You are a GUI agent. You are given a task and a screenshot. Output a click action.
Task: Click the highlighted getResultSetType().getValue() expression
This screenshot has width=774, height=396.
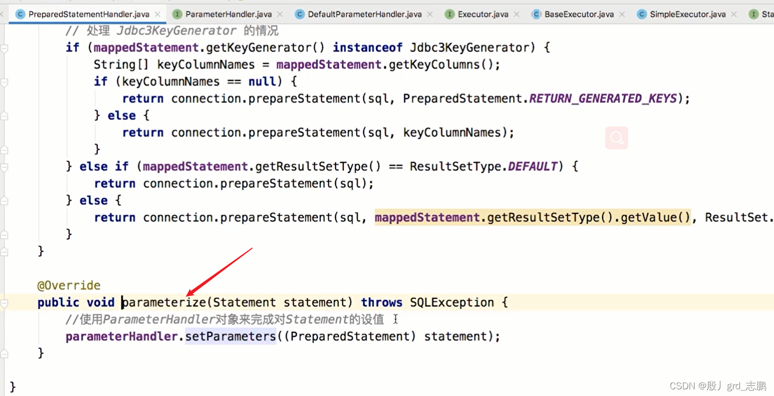pos(533,217)
